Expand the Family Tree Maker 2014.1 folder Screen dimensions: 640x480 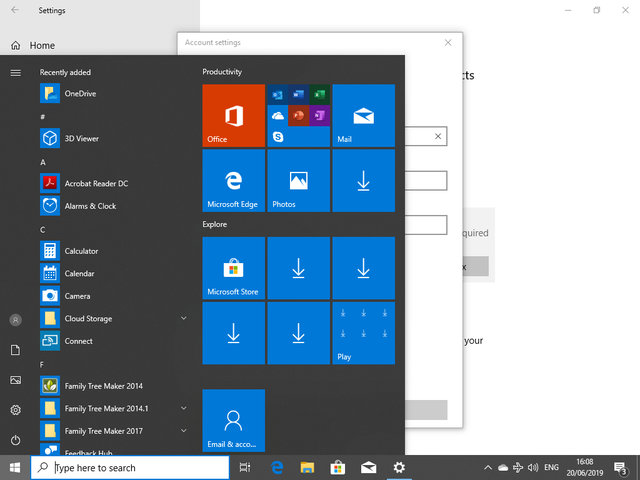click(184, 409)
